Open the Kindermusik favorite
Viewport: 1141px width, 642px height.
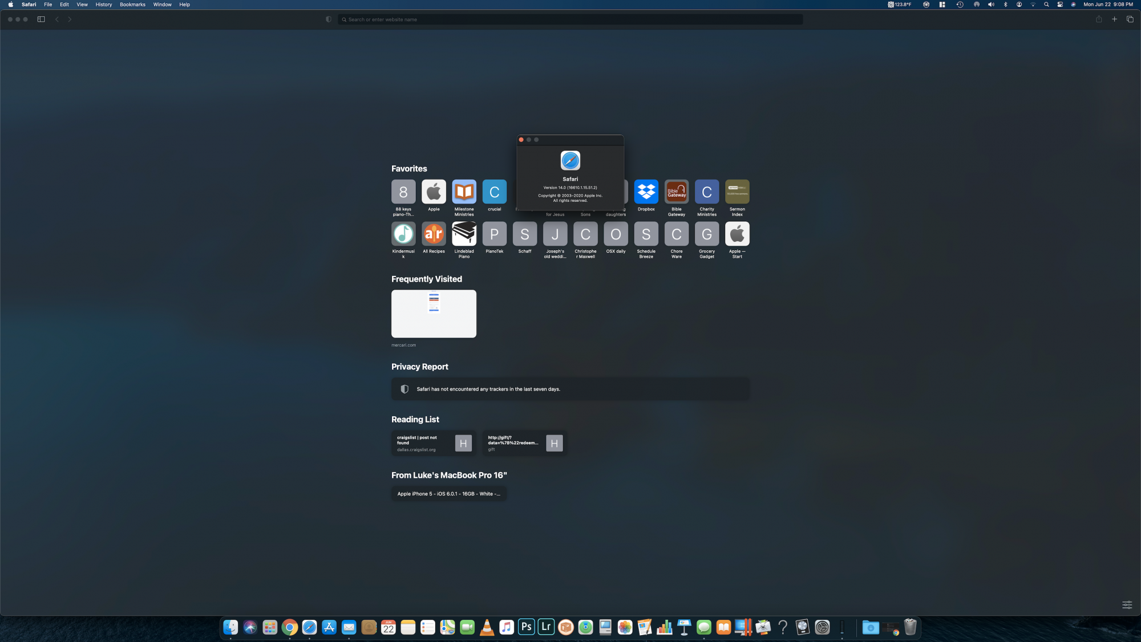click(403, 234)
